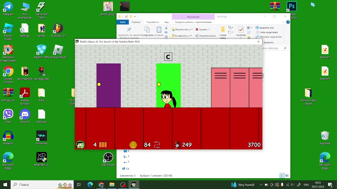Screen dimensions: 337x189
Task: Click the green door in the game
Action: coord(168,85)
